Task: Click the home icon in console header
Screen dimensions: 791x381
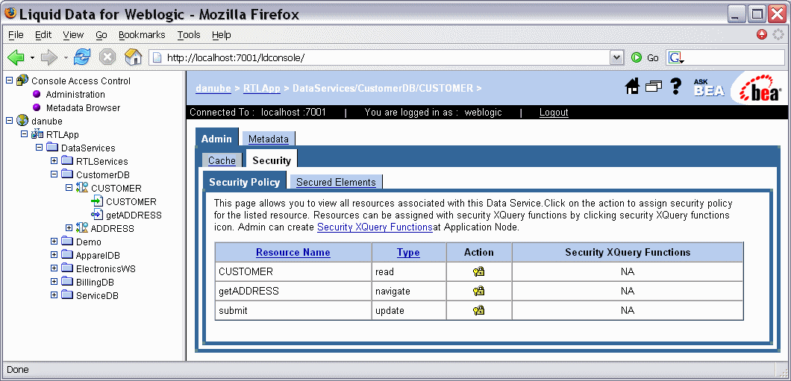Action: pos(632,87)
